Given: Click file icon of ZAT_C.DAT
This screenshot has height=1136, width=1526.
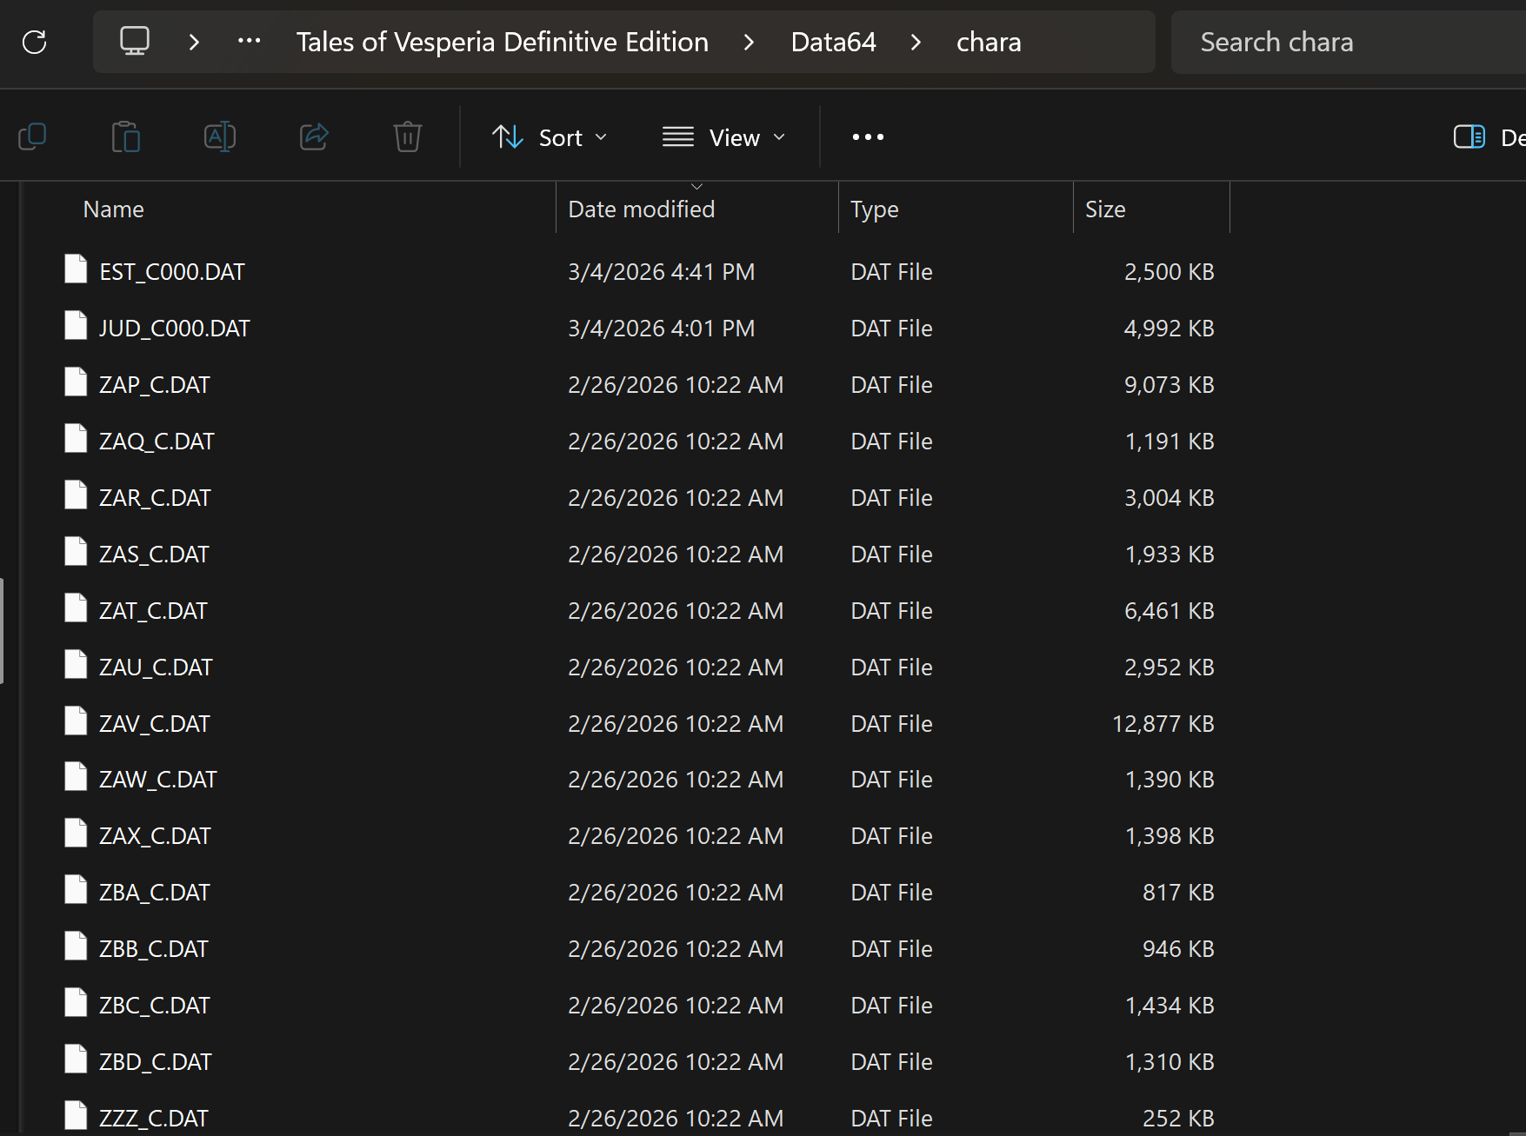Looking at the screenshot, I should pos(76,608).
